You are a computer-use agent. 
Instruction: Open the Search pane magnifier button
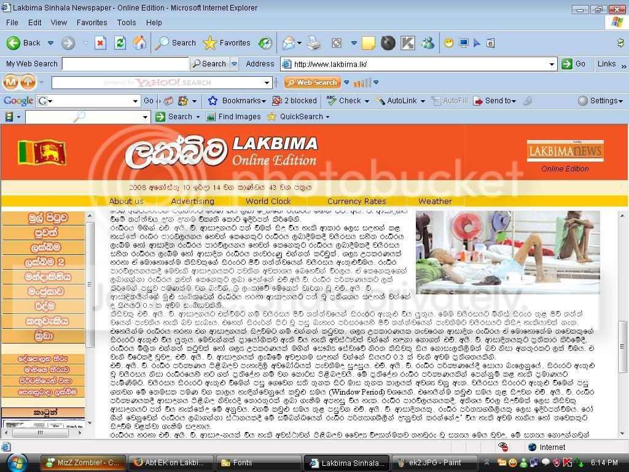point(176,42)
